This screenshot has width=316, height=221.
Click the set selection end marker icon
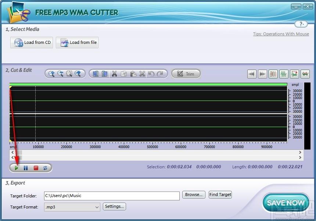coord(104,74)
